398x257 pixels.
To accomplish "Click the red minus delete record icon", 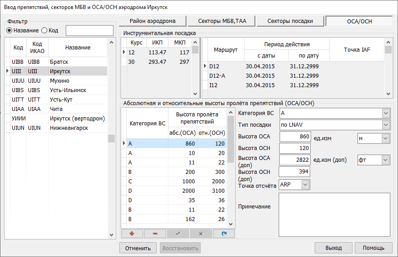I will tap(155, 234).
